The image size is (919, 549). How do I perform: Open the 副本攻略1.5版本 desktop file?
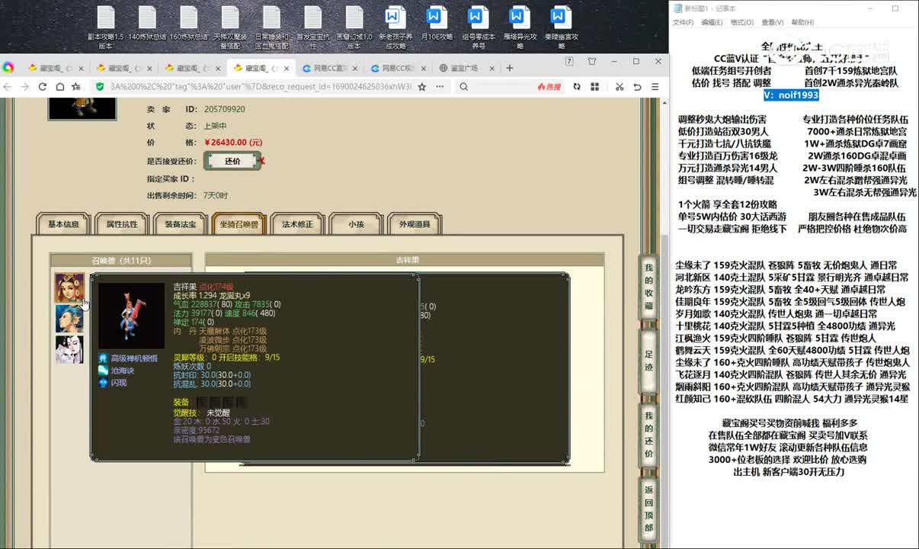105,27
